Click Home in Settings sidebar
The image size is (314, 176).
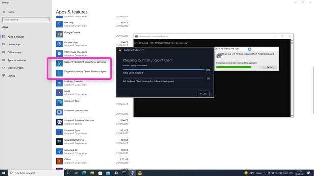(11, 12)
